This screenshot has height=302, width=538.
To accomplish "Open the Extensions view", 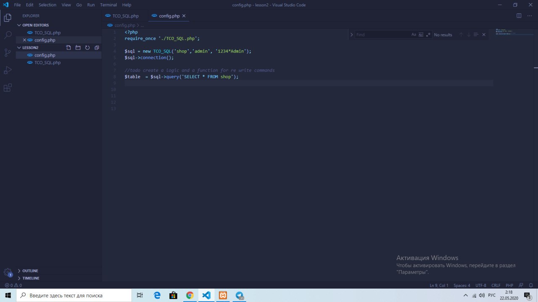I will point(8,88).
